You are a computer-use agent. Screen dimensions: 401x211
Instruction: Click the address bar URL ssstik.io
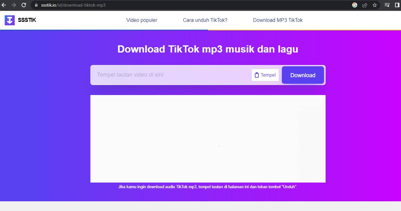[x=74, y=5]
